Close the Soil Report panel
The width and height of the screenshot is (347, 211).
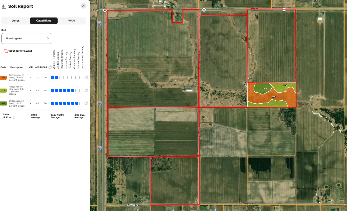[x=83, y=6]
